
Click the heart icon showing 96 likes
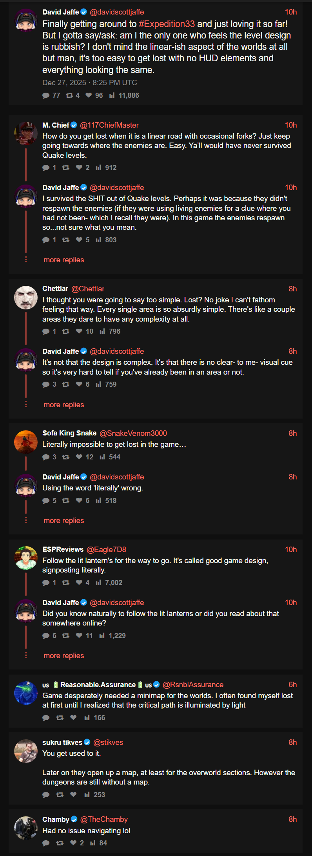[89, 95]
